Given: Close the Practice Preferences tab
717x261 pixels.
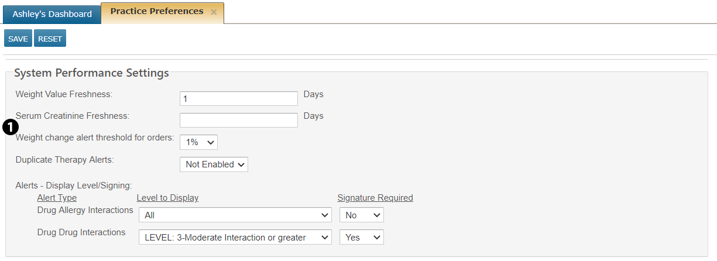Looking at the screenshot, I should coord(214,12).
